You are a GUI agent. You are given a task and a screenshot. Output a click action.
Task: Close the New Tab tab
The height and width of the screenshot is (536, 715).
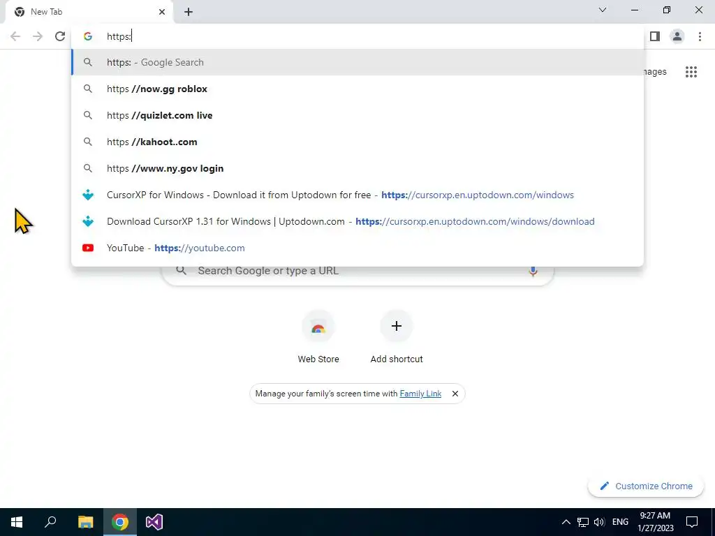[x=162, y=12]
